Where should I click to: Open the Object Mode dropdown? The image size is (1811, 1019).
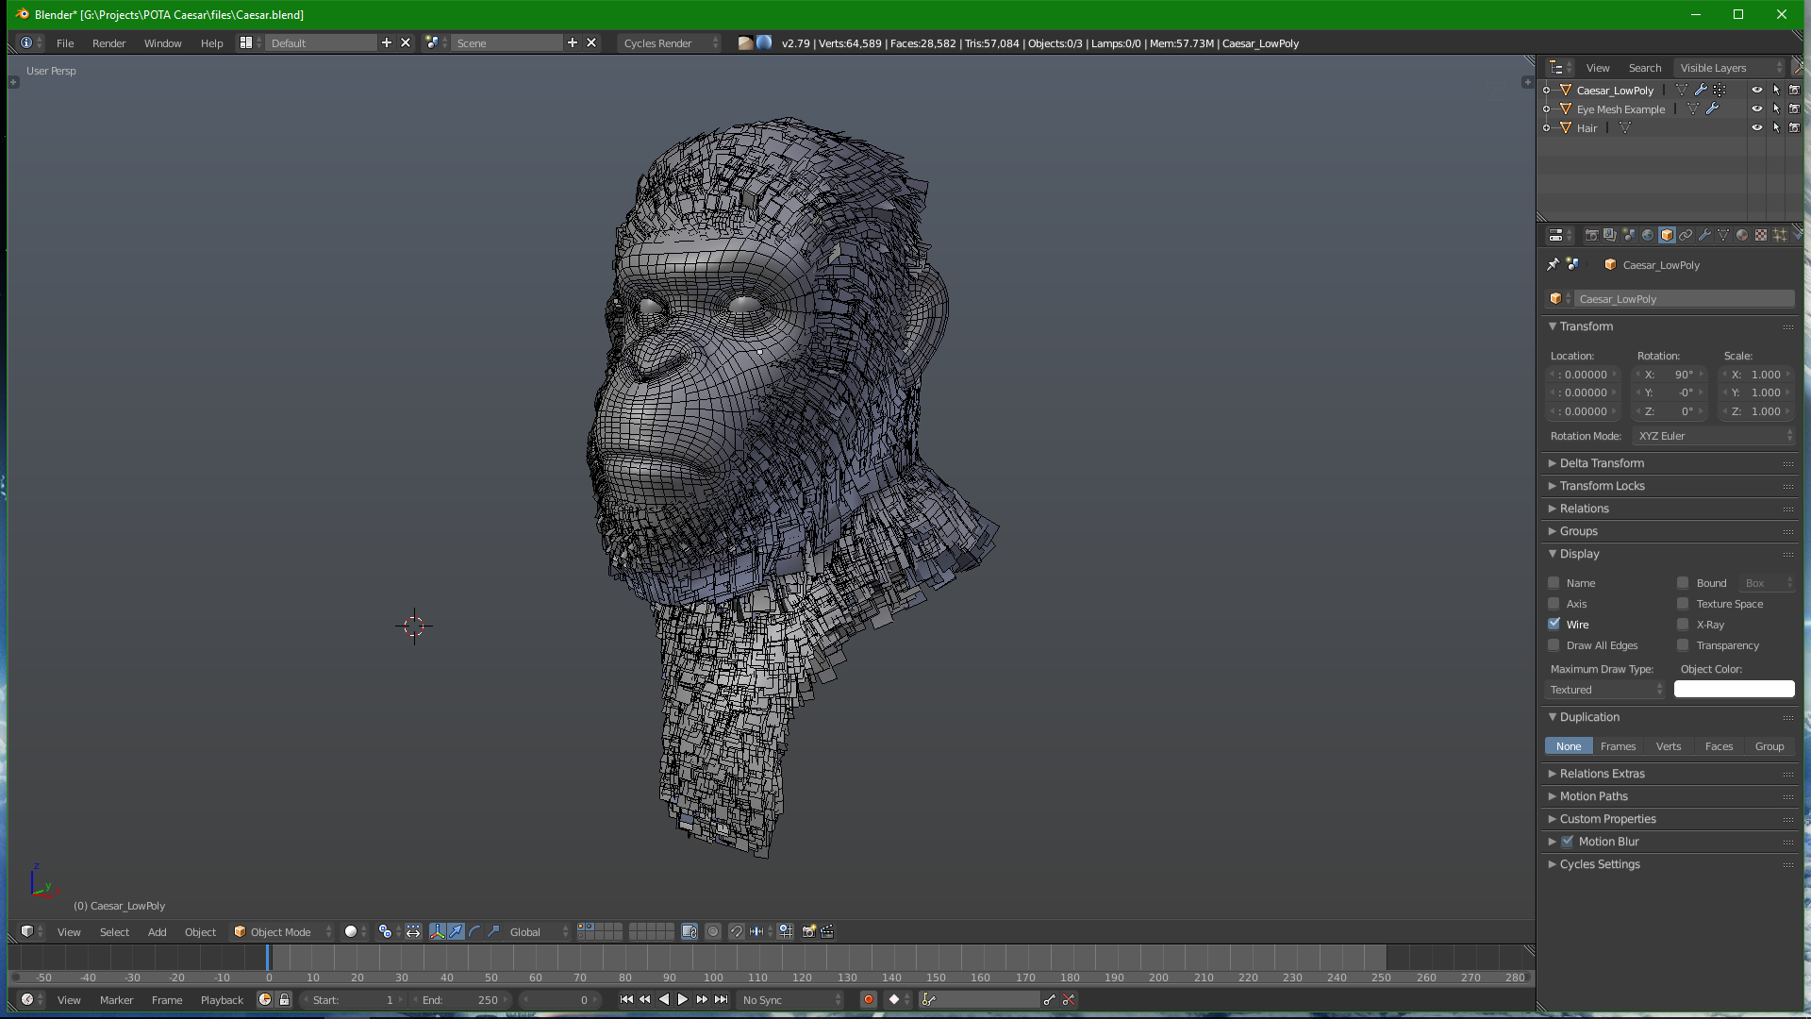[x=282, y=931]
